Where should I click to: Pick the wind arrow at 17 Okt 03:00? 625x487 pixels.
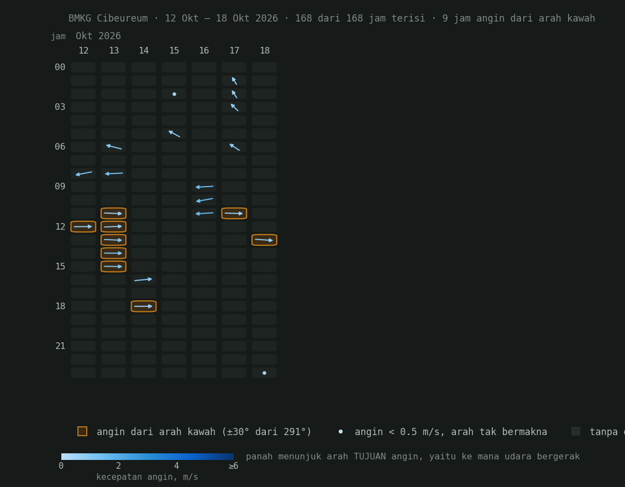pyautogui.click(x=234, y=107)
